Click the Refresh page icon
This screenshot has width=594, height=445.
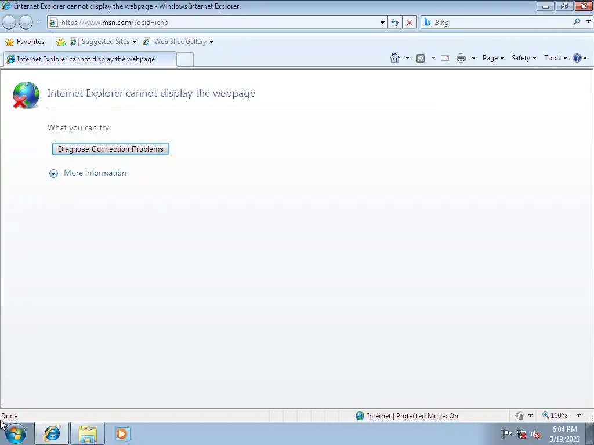point(394,23)
